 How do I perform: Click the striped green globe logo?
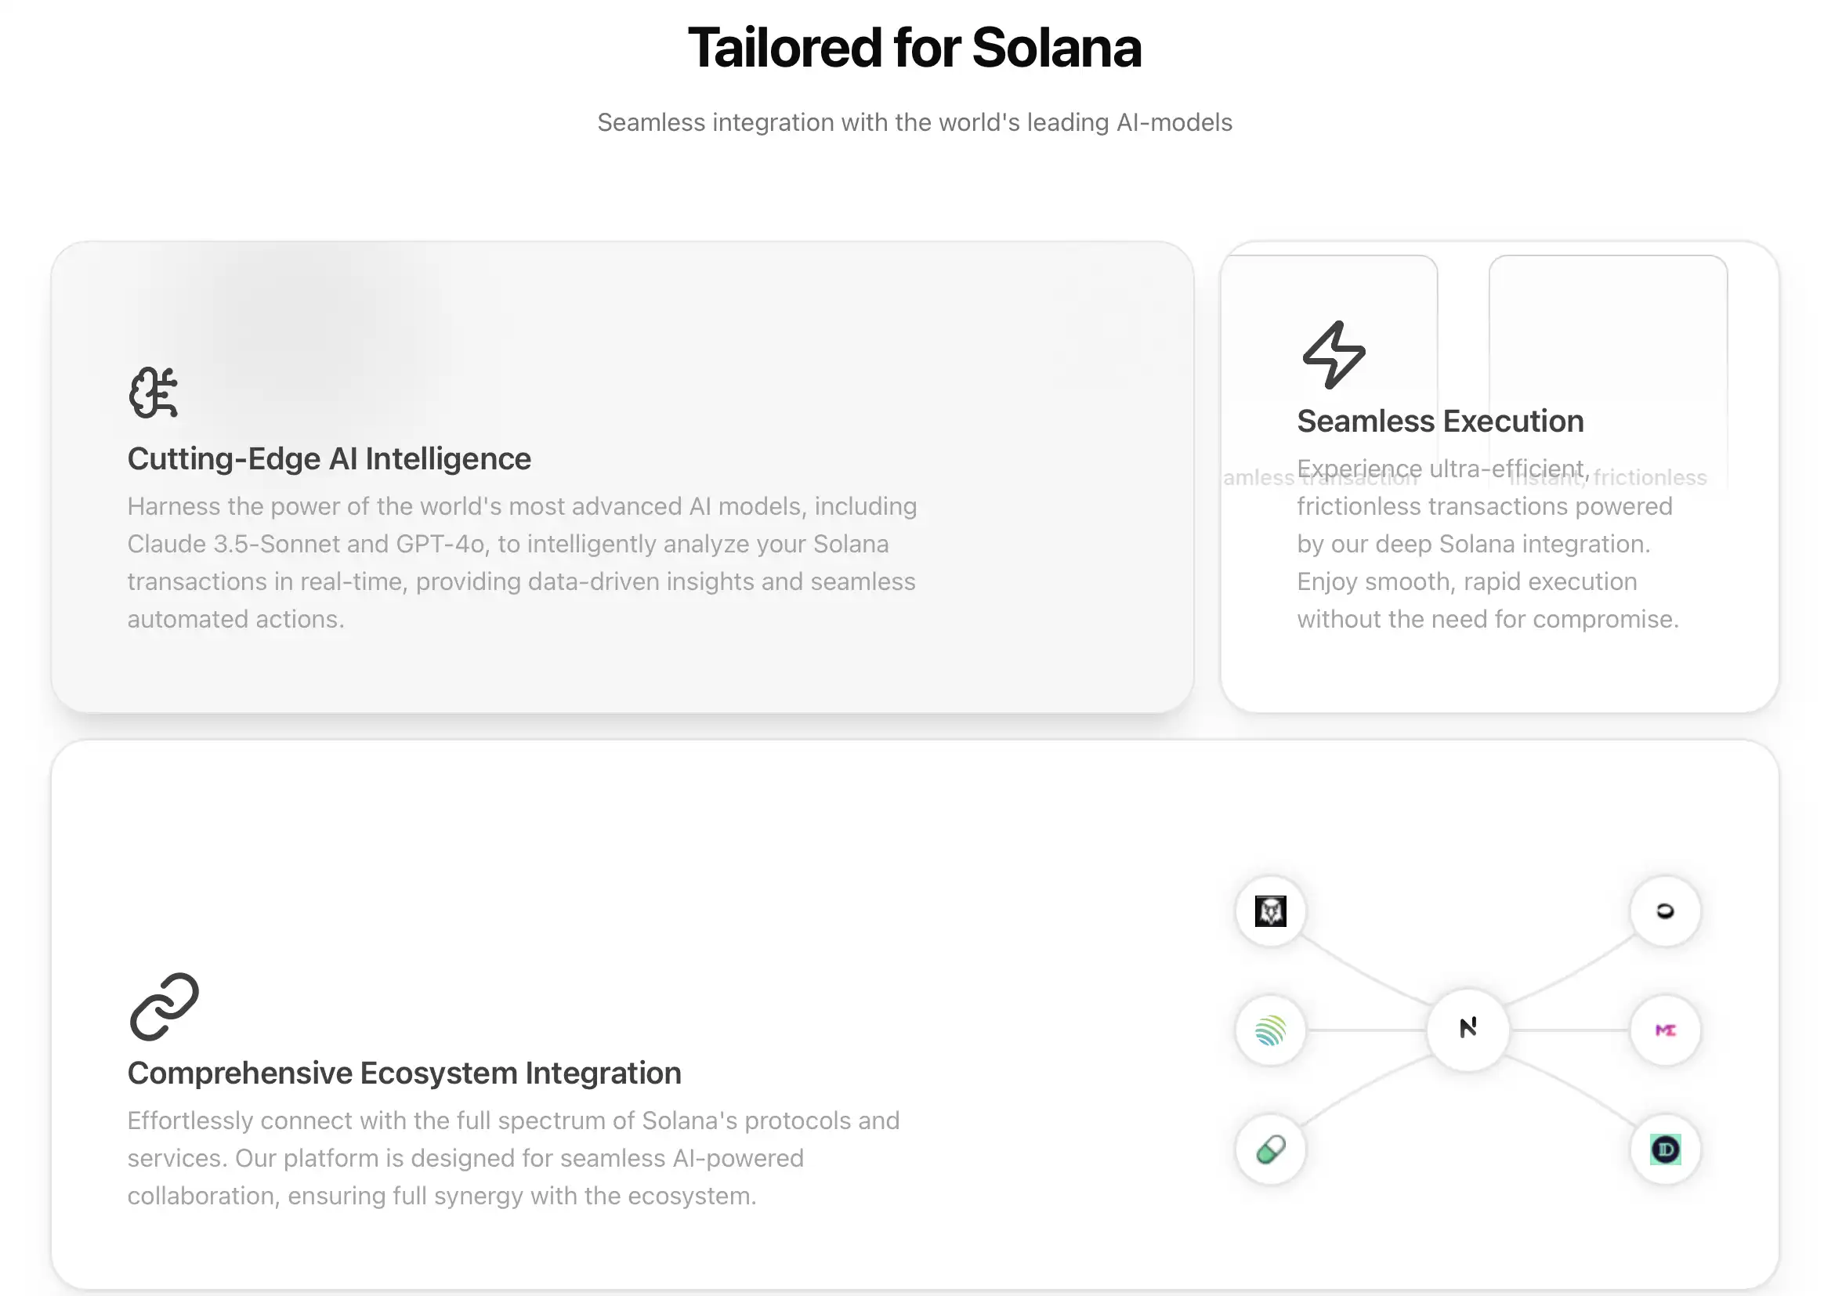pos(1270,1030)
